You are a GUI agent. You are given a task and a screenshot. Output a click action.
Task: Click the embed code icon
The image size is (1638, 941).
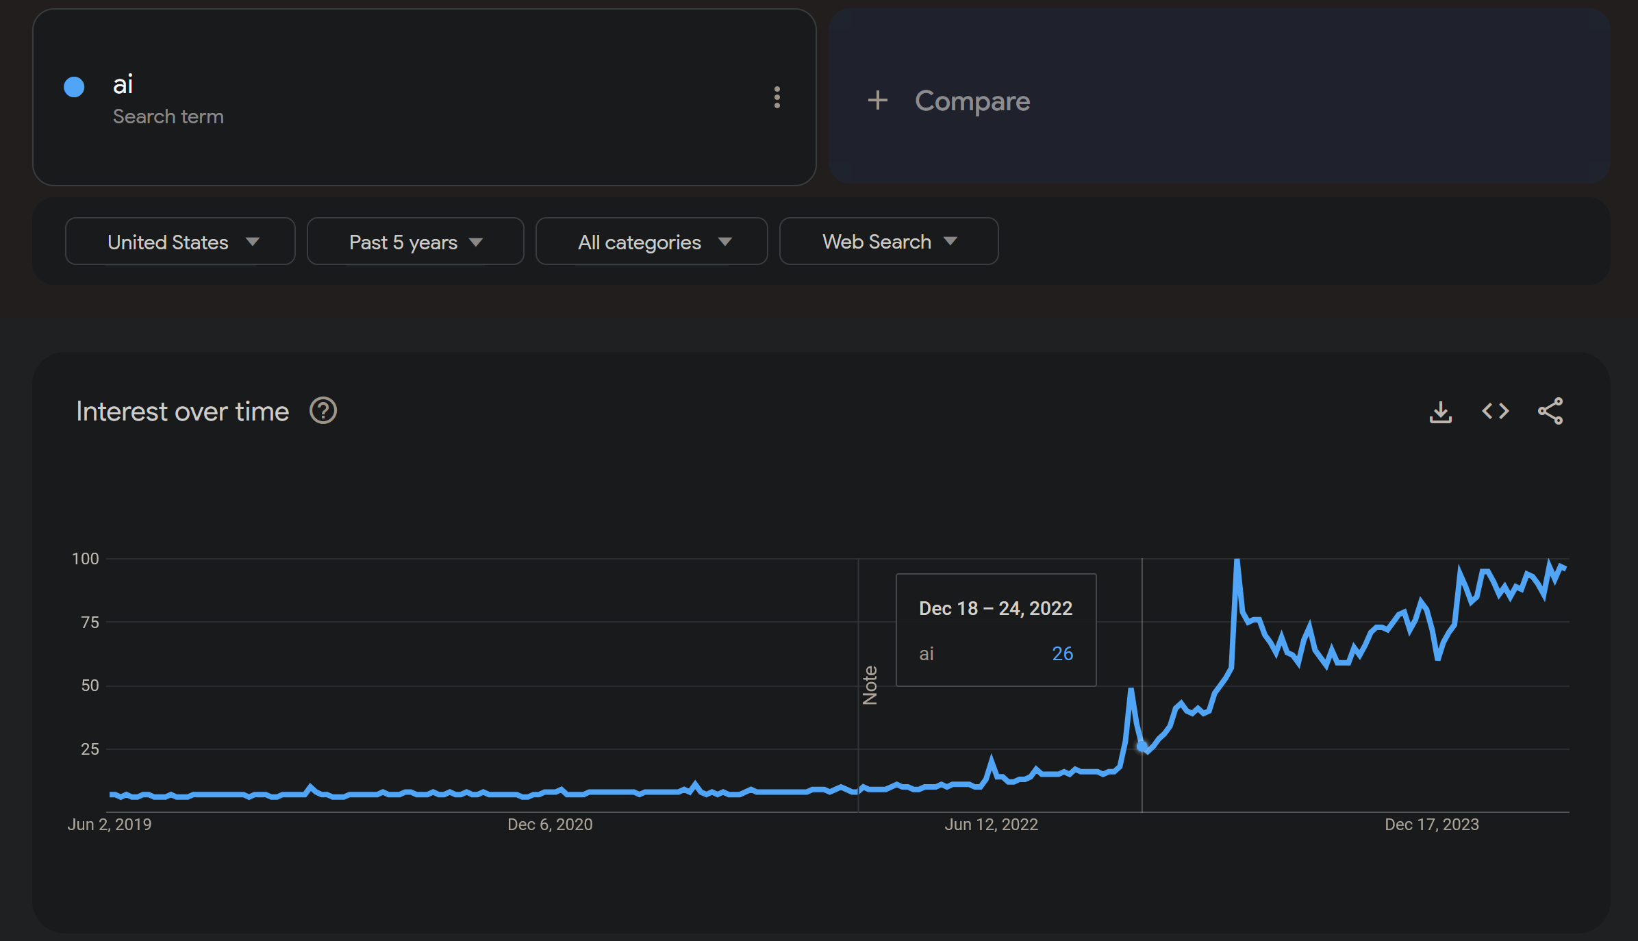pos(1495,411)
